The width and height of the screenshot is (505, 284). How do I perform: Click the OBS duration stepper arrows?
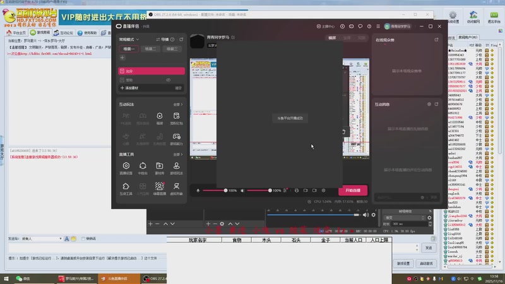tap(430, 224)
